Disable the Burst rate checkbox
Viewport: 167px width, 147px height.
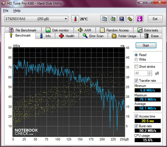click(136, 126)
